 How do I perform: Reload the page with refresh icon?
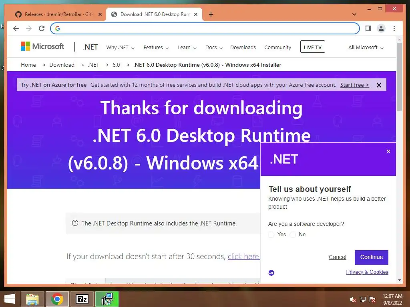pos(42,28)
